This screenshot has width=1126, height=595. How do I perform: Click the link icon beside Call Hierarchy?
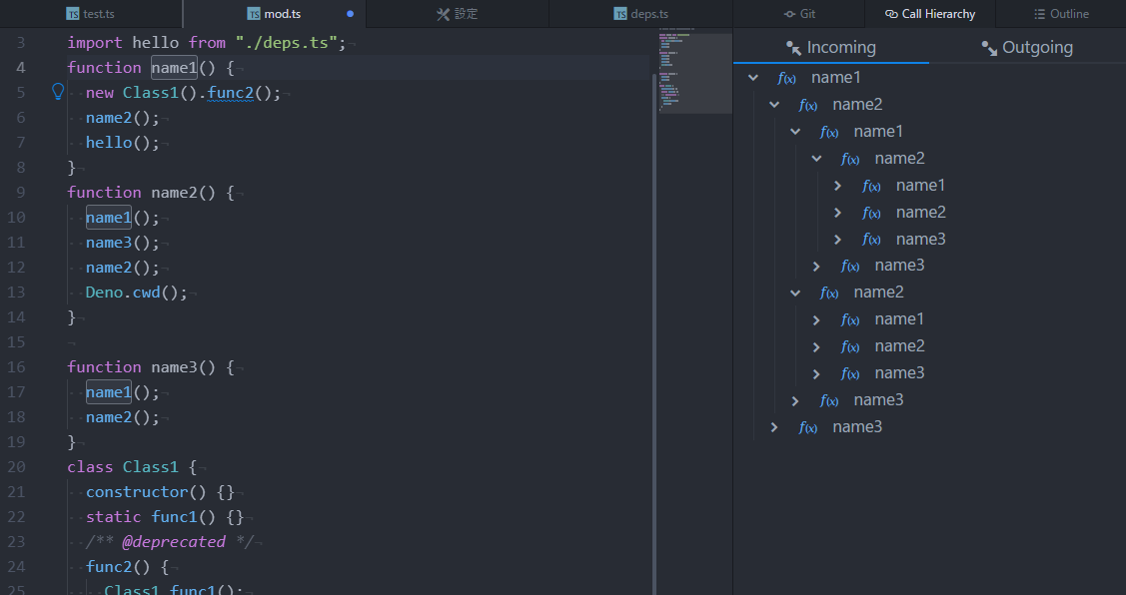tap(891, 14)
